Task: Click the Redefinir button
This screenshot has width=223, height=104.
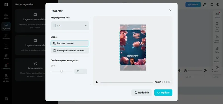Action: click(x=142, y=92)
